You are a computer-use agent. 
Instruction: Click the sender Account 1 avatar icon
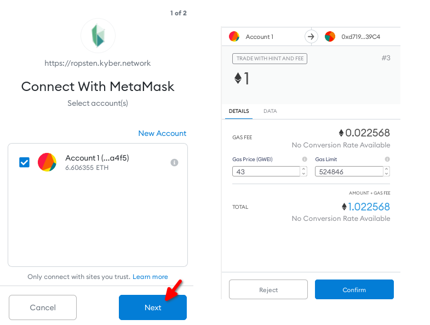pos(234,37)
